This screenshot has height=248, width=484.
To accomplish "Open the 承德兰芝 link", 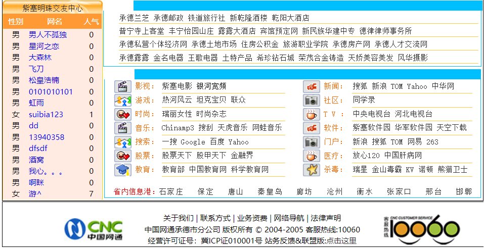I will coord(134,18).
